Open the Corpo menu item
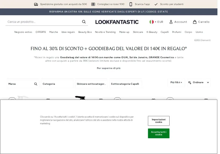Screen dimensions: 220x154 [x=188, y=32]
